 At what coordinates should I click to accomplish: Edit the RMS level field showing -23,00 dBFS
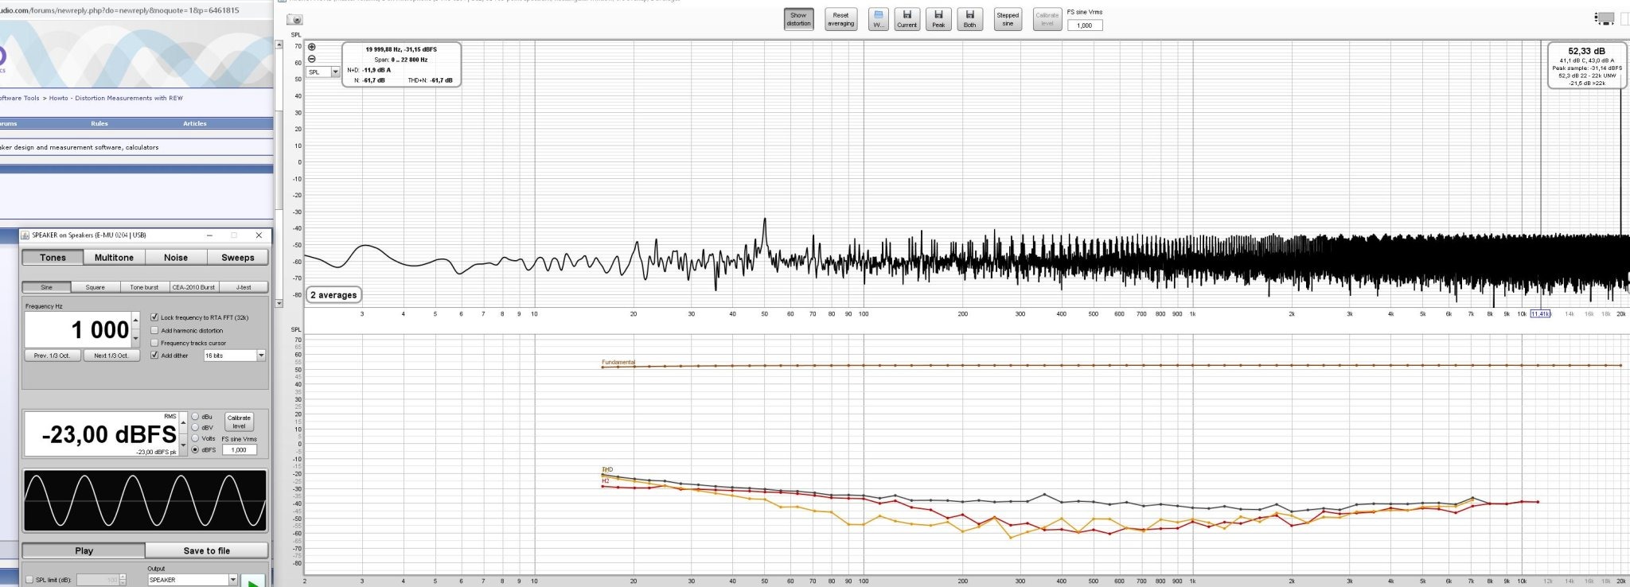(x=102, y=433)
